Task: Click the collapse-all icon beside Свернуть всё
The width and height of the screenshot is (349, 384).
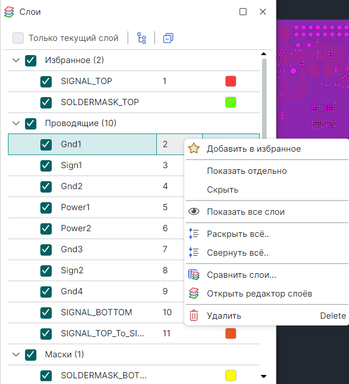Action: tap(194, 252)
